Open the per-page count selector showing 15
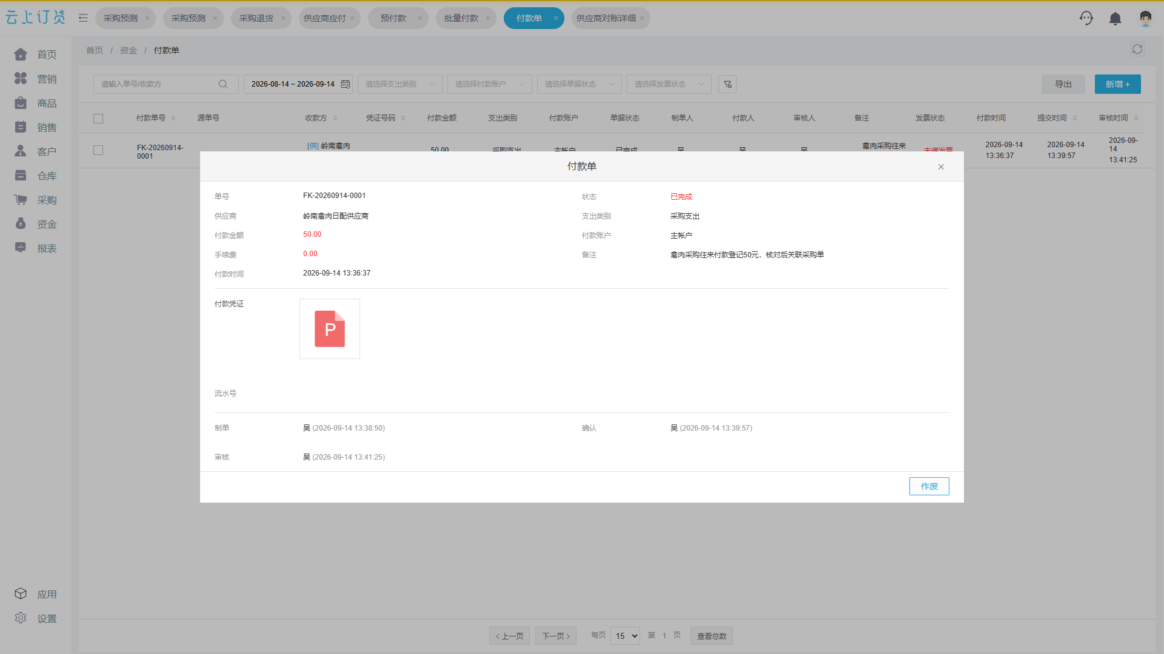The image size is (1164, 654). [625, 636]
